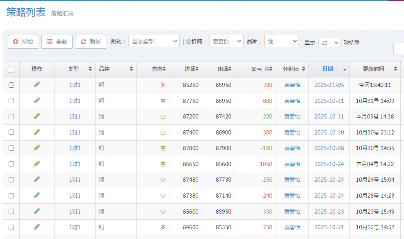
Task: Sort by 更新时间 column sort arrows
Action: point(395,69)
